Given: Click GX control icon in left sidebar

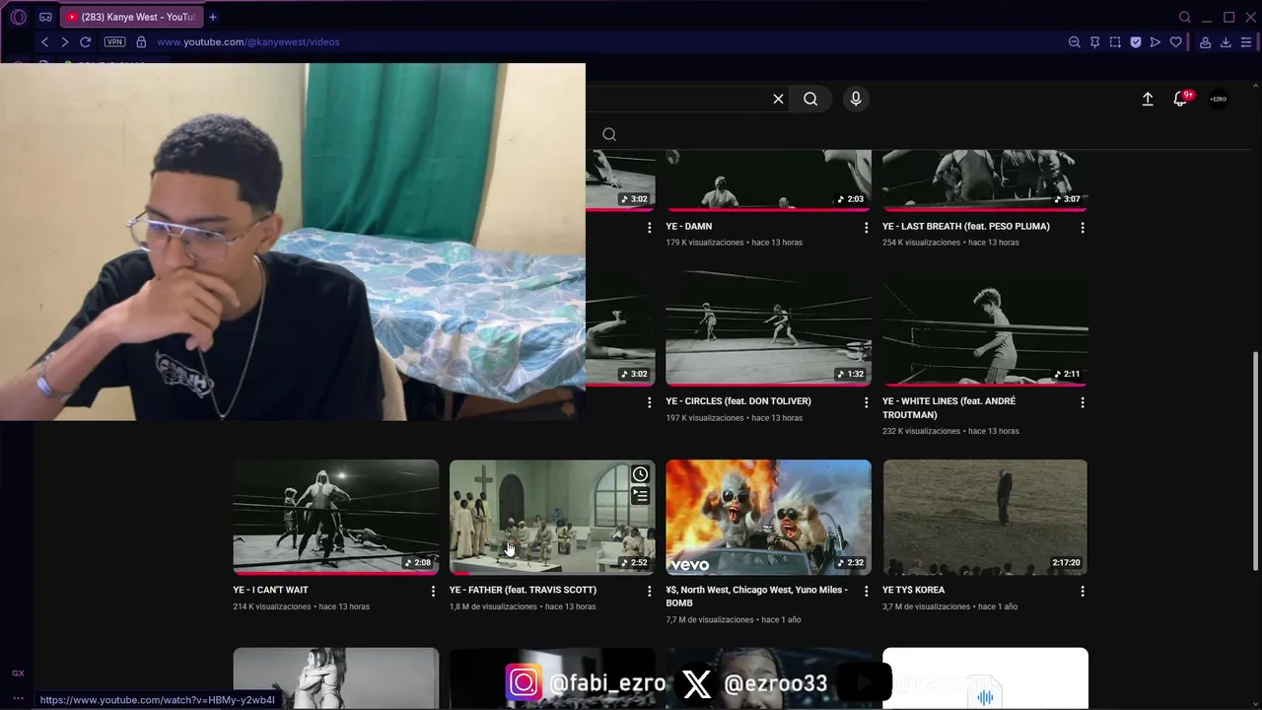Looking at the screenshot, I should click(x=18, y=674).
